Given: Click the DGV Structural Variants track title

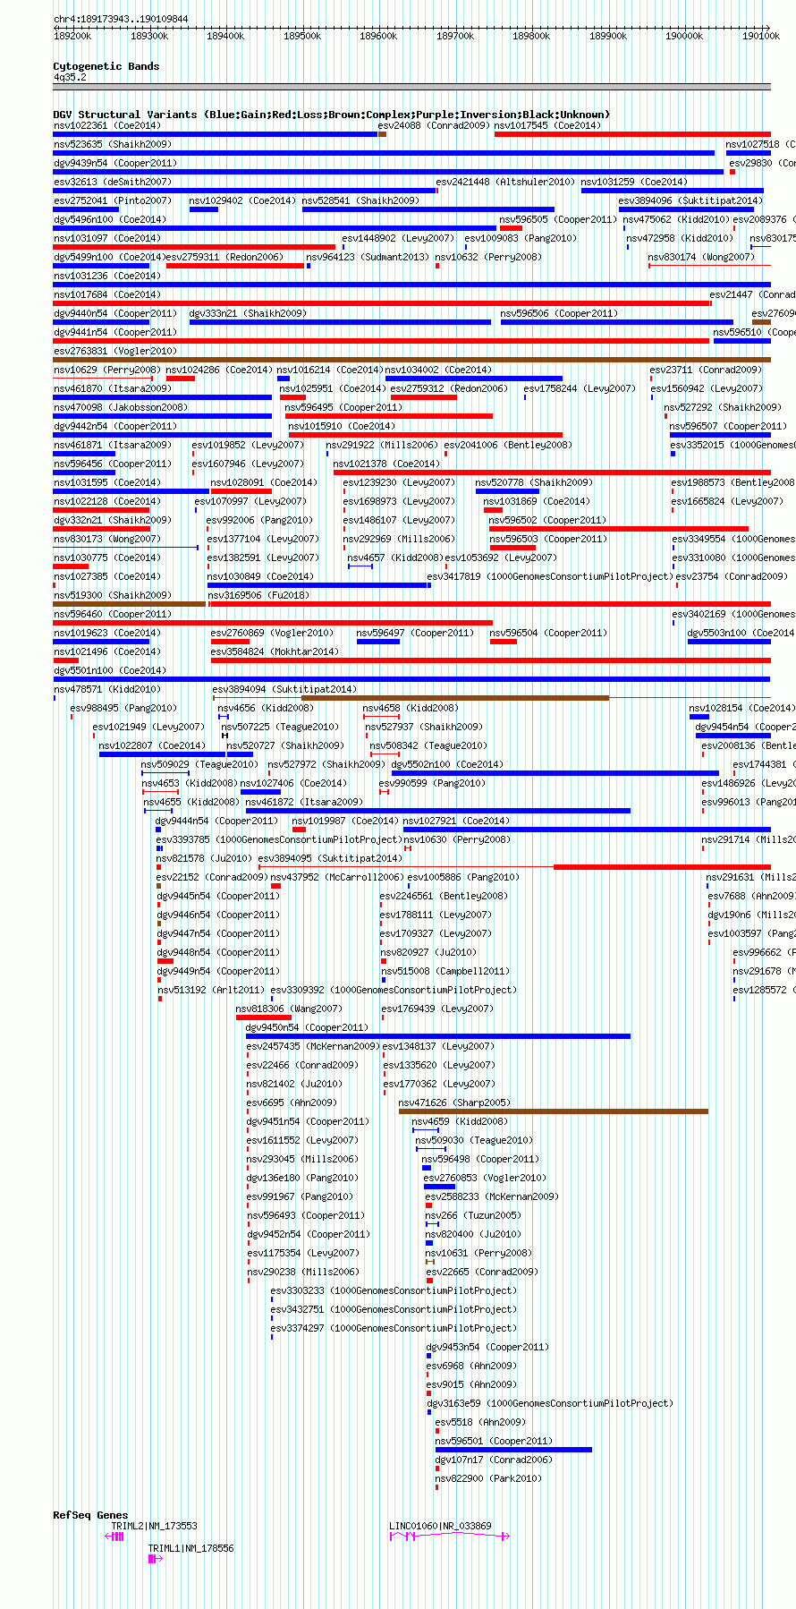Looking at the screenshot, I should point(331,115).
